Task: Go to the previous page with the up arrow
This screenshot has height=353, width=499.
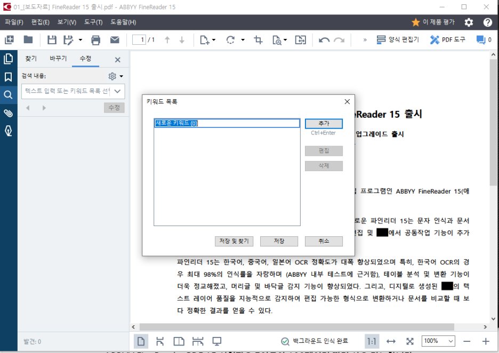Action: pyautogui.click(x=167, y=40)
